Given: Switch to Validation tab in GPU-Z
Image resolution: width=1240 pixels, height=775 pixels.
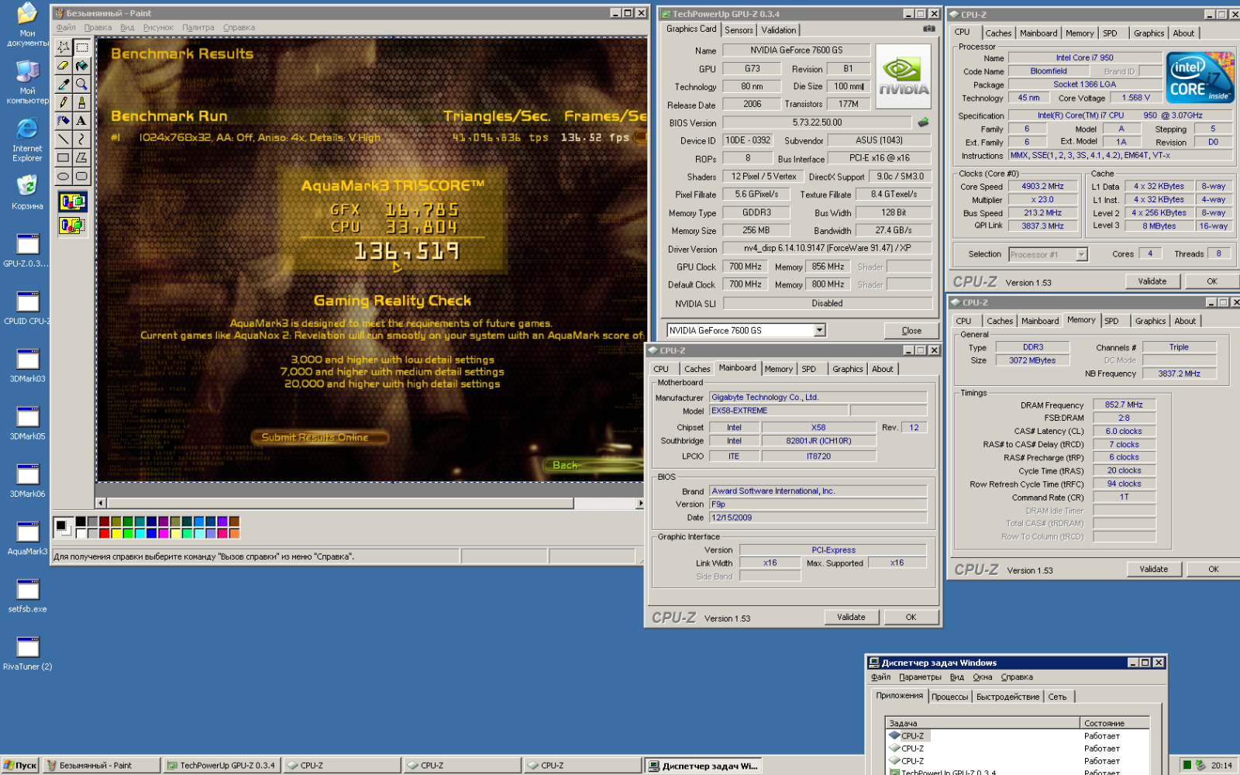Looking at the screenshot, I should [x=778, y=30].
